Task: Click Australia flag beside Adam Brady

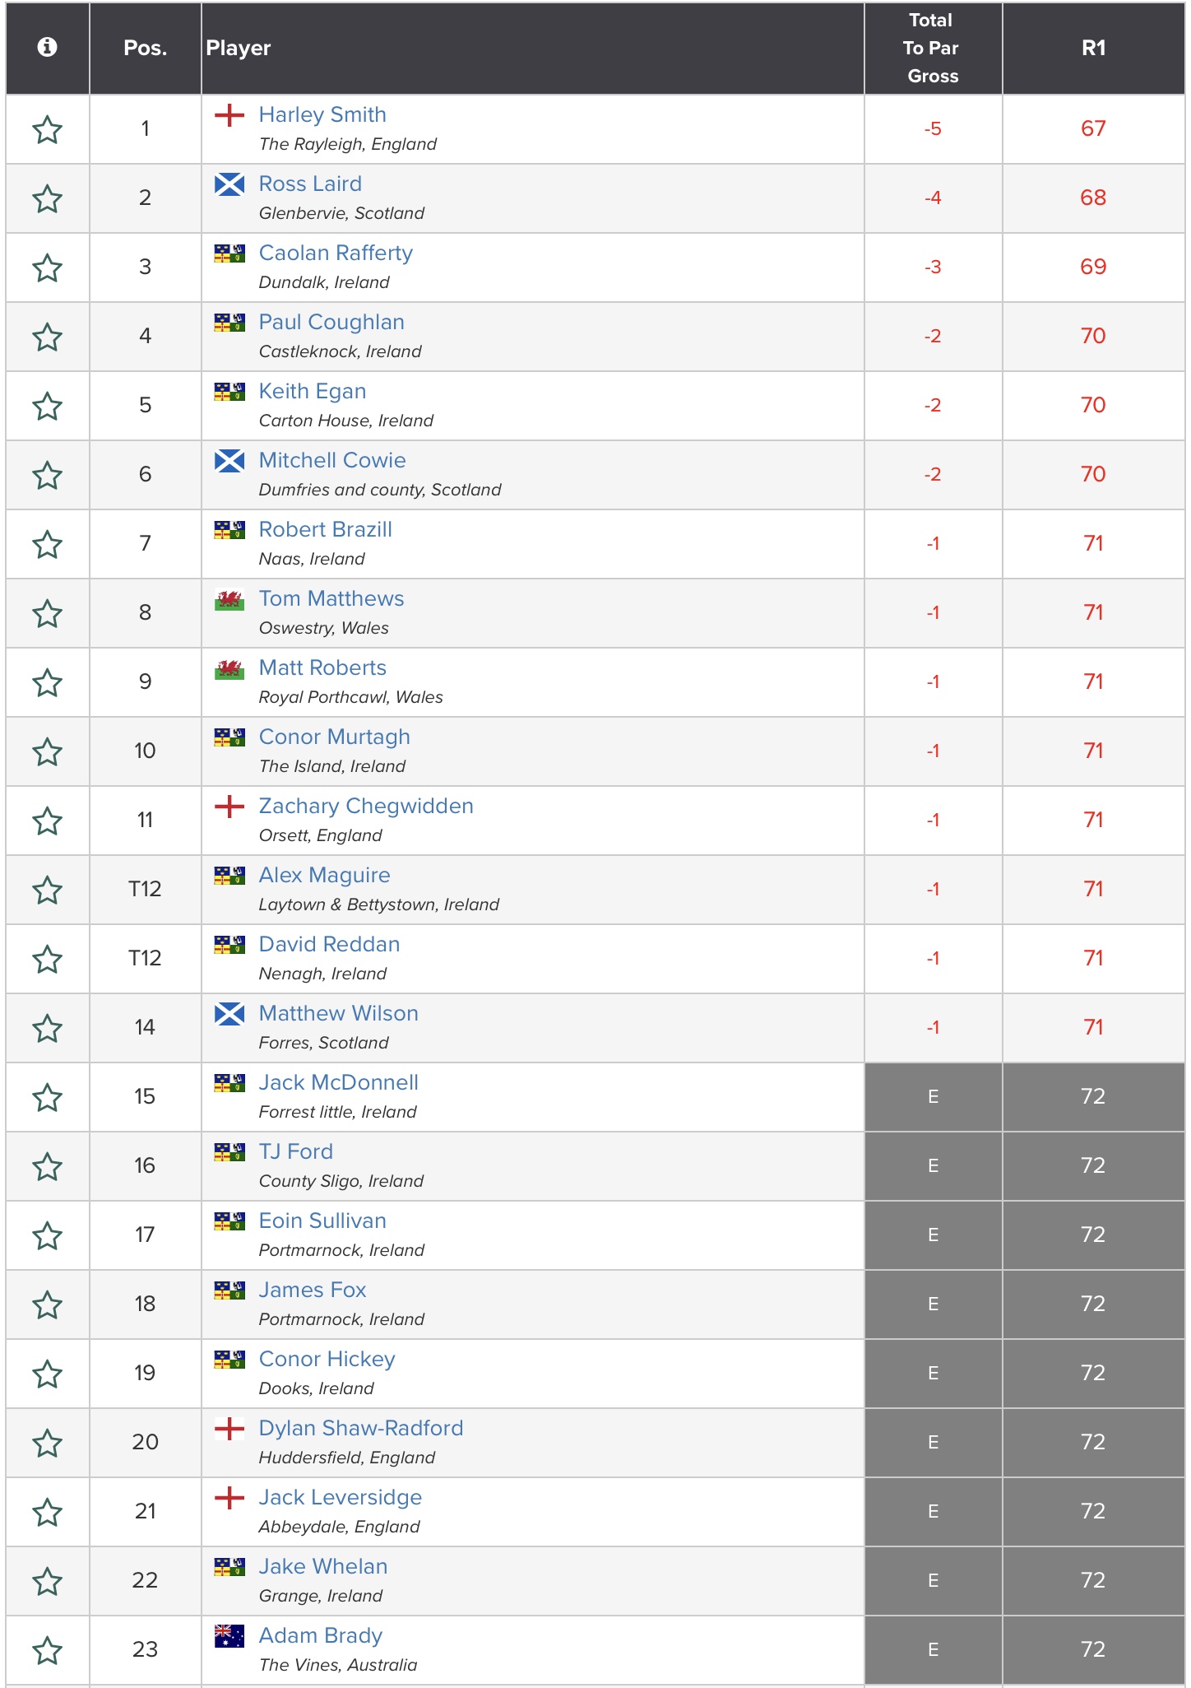Action: click(x=229, y=1636)
